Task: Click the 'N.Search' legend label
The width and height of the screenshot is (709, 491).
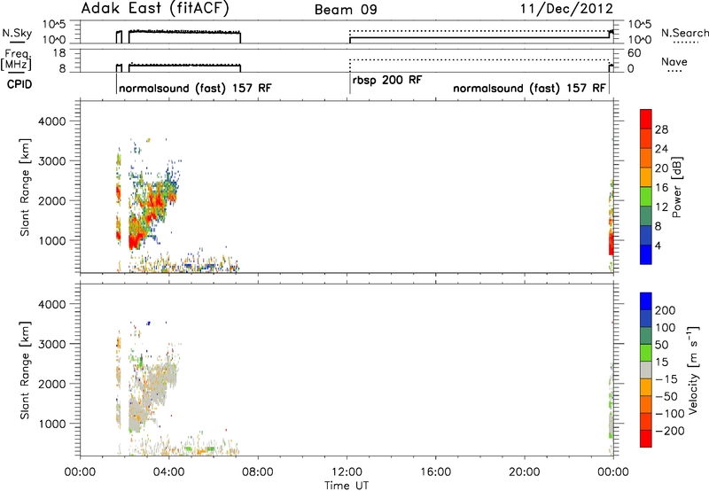Action: [685, 33]
